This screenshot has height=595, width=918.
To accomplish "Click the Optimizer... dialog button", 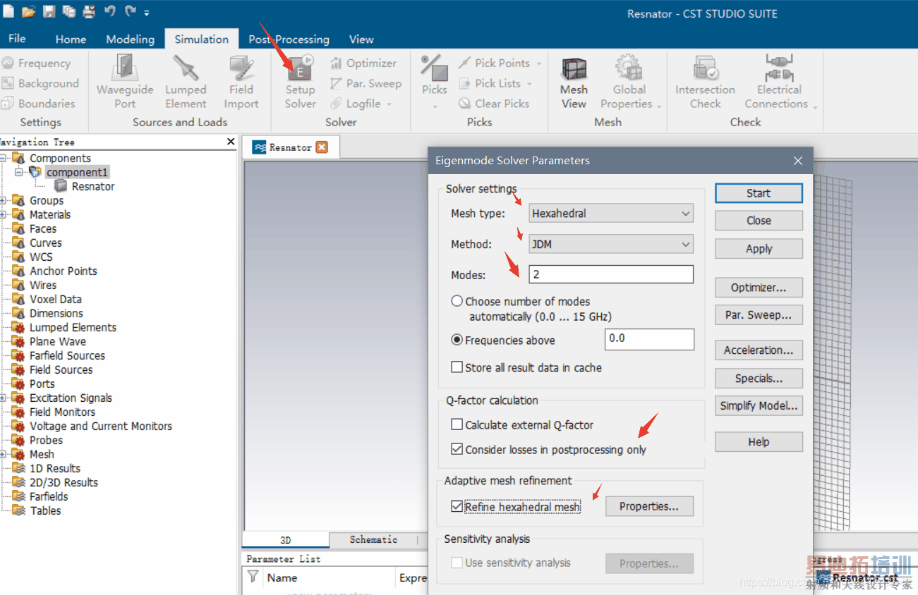I will pos(759,288).
